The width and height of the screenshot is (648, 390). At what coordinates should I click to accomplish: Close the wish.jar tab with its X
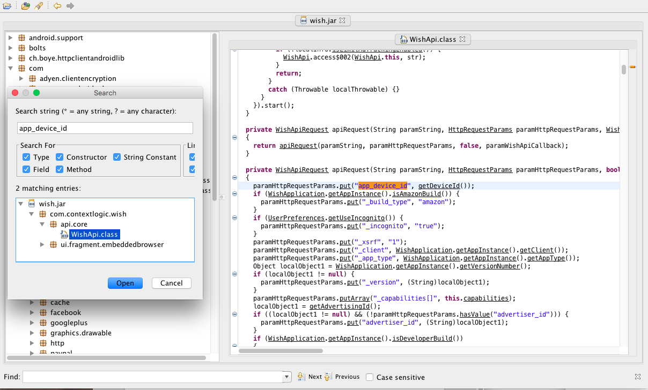pyautogui.click(x=342, y=20)
